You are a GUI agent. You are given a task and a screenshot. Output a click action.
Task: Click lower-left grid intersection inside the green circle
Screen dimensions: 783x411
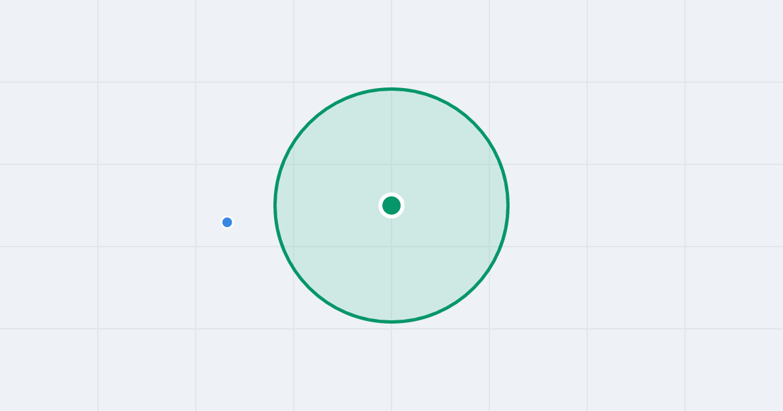[x=294, y=247]
